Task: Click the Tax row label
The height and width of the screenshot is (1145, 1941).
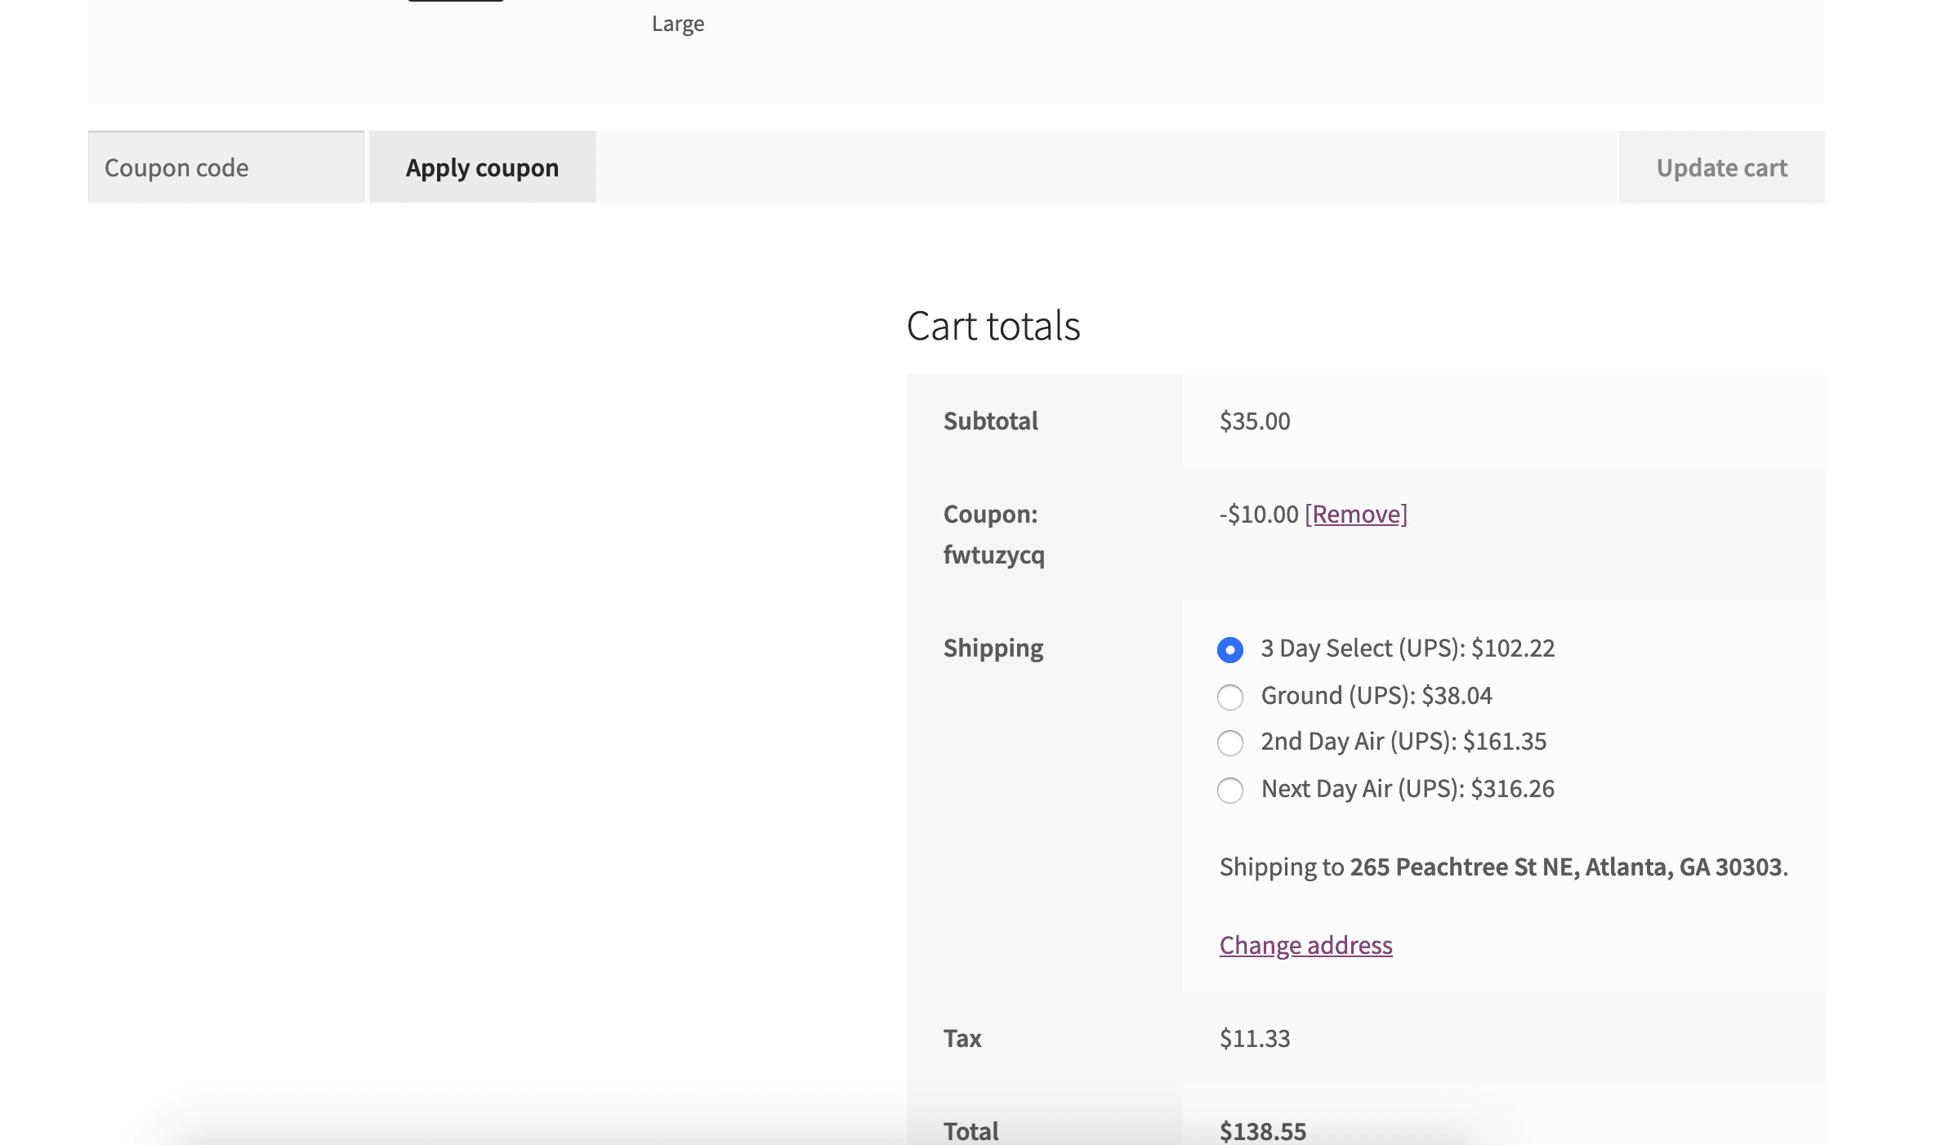Action: [962, 1038]
